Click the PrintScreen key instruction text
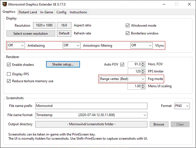Image resolution: width=196 pixels, height=148 pixels. point(52,134)
